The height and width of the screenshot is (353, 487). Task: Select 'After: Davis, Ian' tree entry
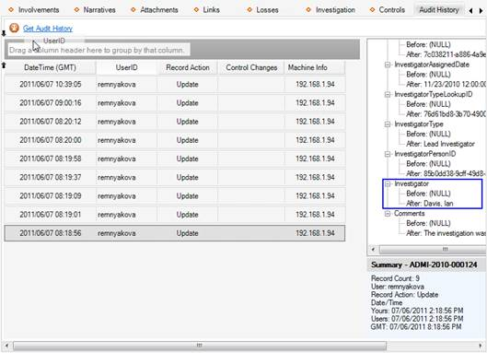[430, 204]
